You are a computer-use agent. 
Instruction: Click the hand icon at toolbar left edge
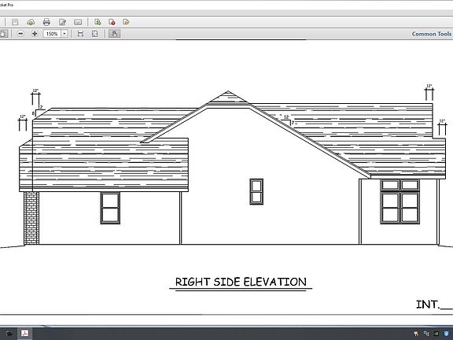(3, 34)
